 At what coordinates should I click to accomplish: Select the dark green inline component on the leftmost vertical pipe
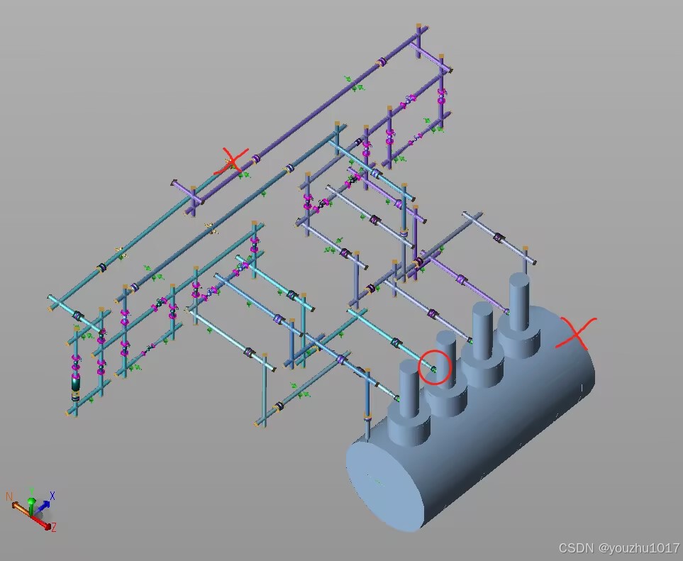[76, 383]
